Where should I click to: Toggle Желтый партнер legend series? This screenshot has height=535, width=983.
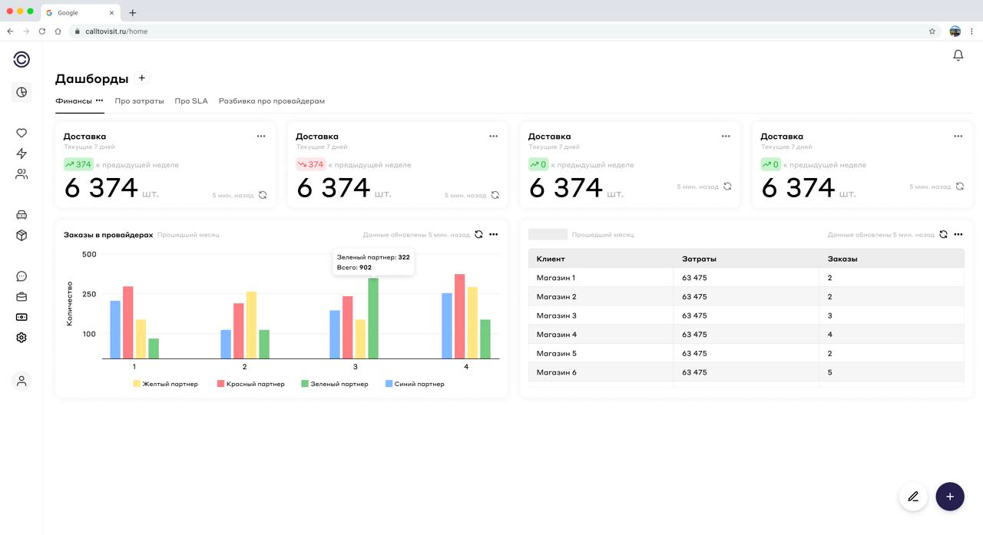point(166,384)
